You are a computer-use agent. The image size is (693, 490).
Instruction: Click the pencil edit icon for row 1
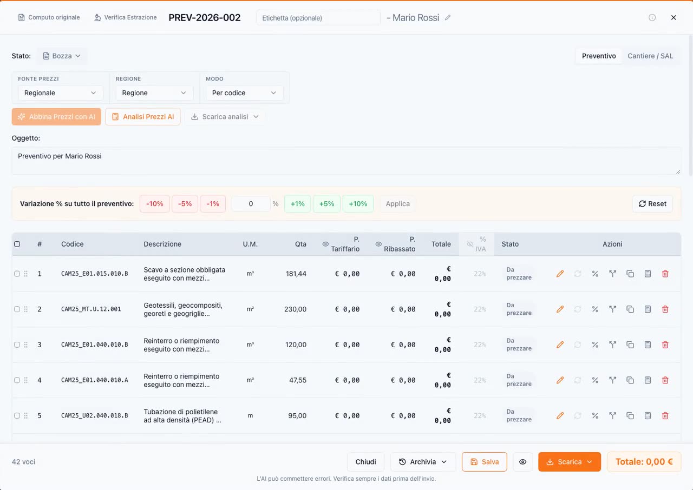560,274
